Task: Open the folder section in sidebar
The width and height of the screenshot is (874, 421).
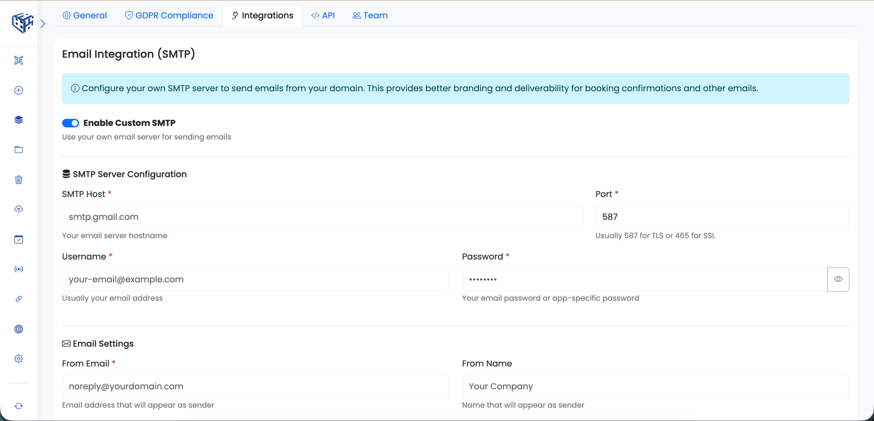Action: 19,149
